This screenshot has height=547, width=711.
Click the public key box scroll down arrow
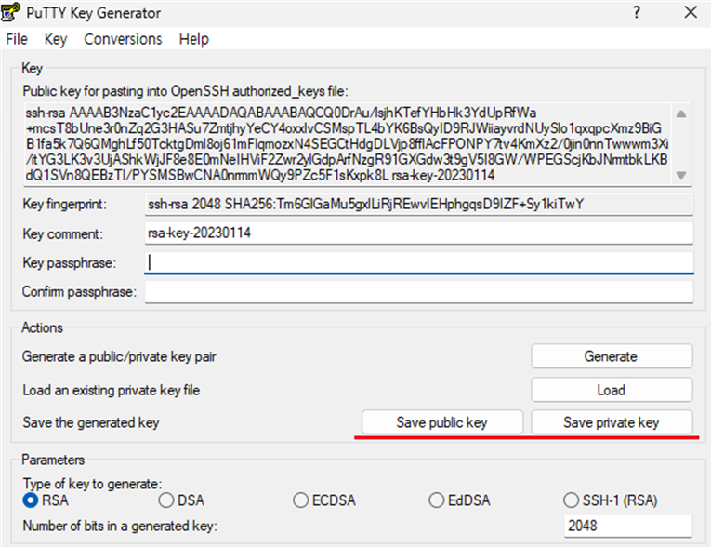(x=681, y=175)
